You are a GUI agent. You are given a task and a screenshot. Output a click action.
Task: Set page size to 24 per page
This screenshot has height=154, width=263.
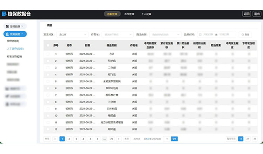click(x=248, y=139)
